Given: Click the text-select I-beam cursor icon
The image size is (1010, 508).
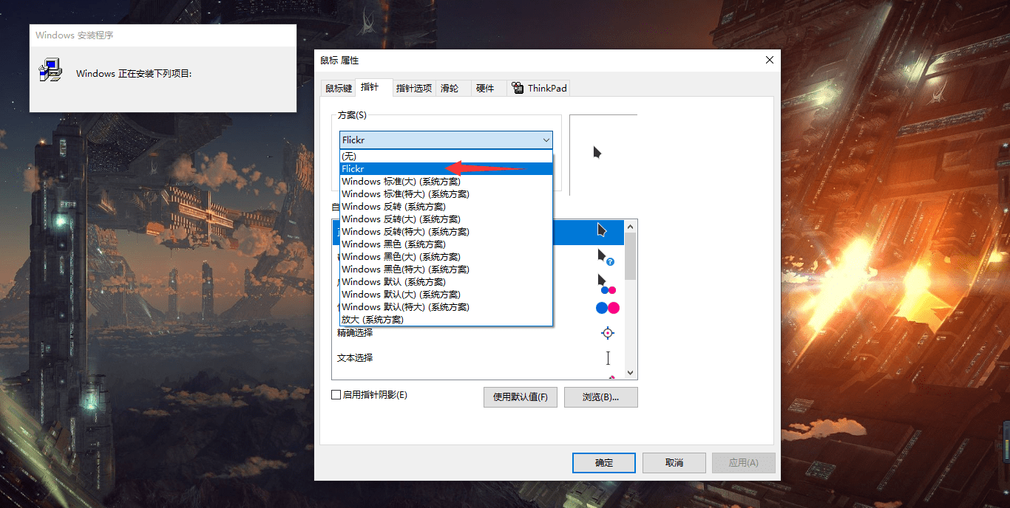Looking at the screenshot, I should 608,358.
